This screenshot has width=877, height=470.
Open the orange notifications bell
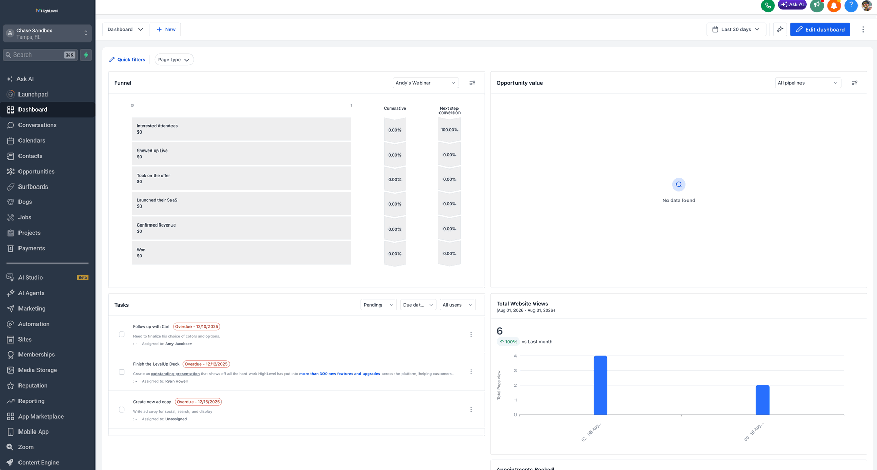(834, 6)
